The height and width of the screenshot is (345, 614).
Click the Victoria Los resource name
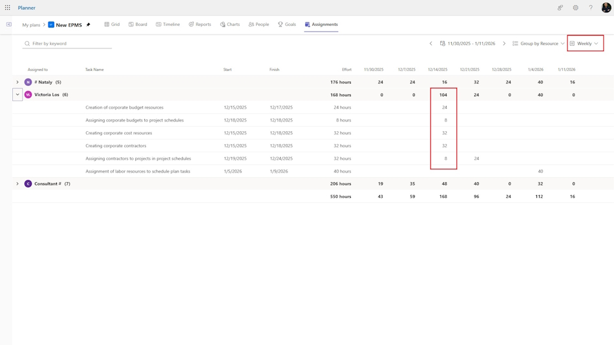click(x=47, y=95)
